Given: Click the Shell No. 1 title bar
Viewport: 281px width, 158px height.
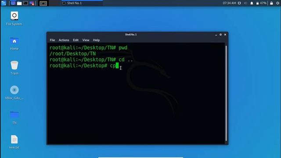Looking at the screenshot, I should point(131,34).
